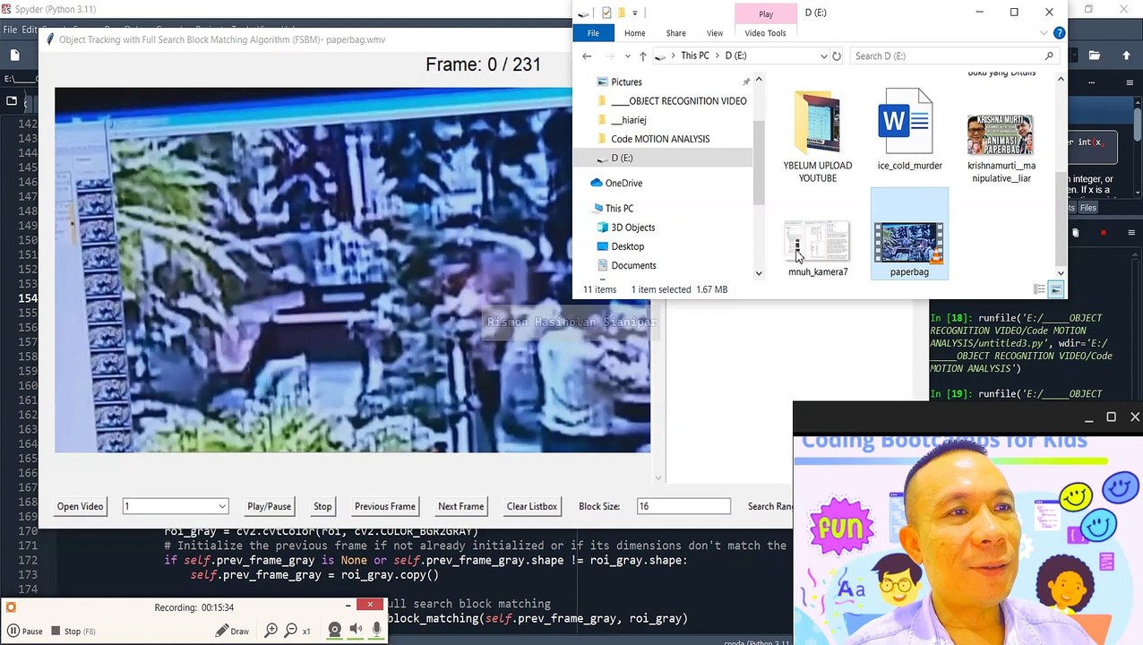The height and width of the screenshot is (645, 1143).
Task: Click Explorer back arrow
Action: tap(587, 56)
